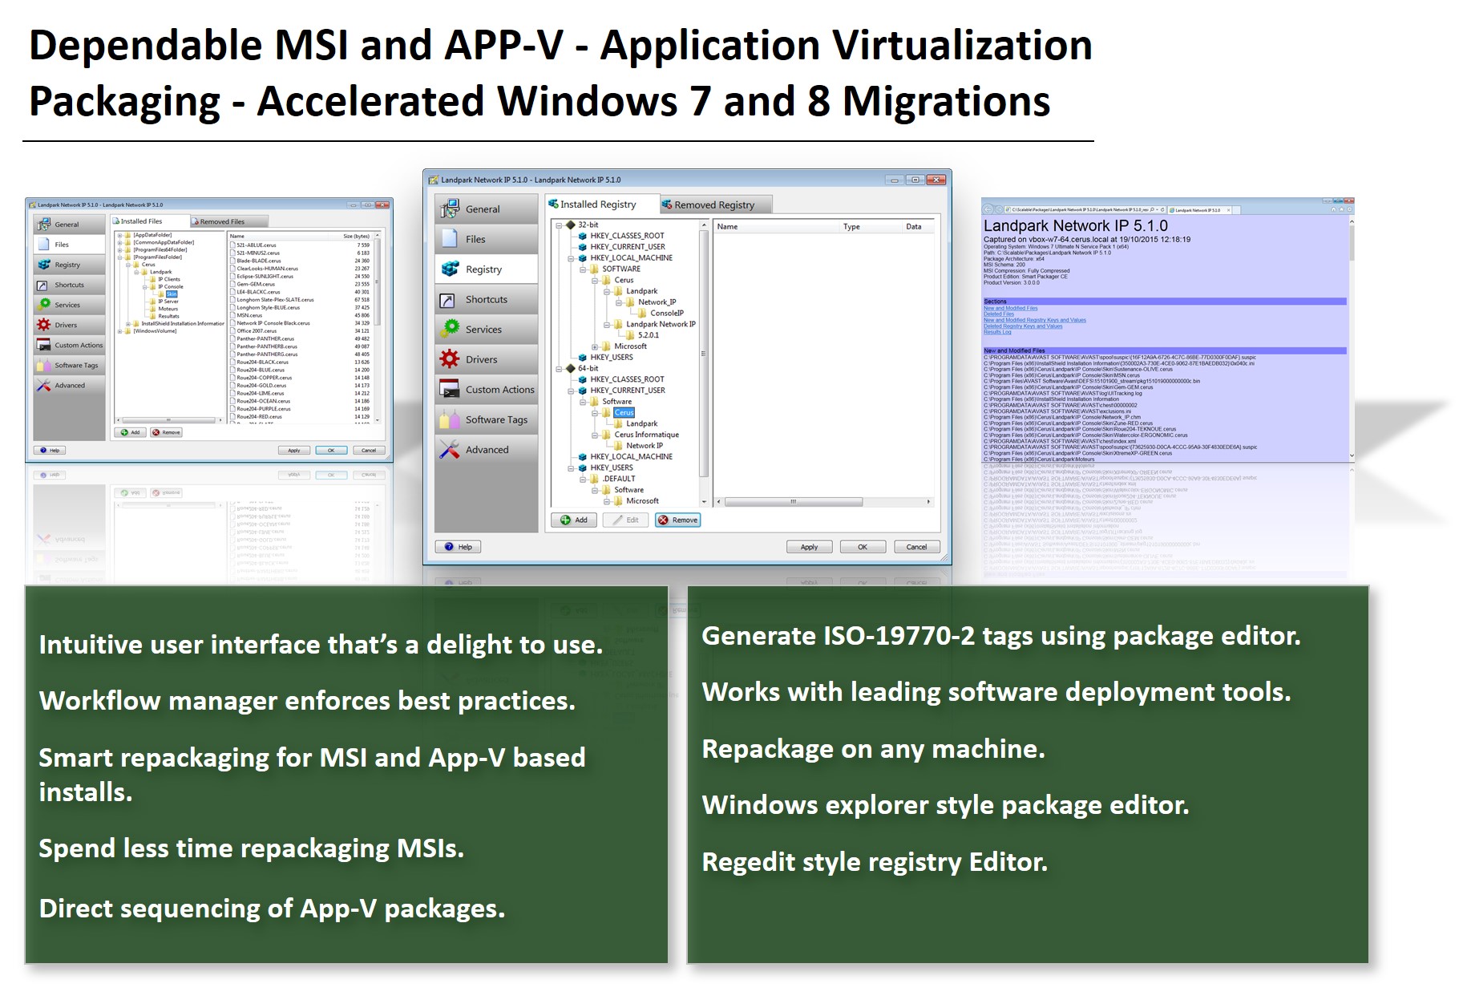This screenshot has width=1463, height=1000.
Task: Collapse the 32-bit node in registry tree
Action: point(560,225)
